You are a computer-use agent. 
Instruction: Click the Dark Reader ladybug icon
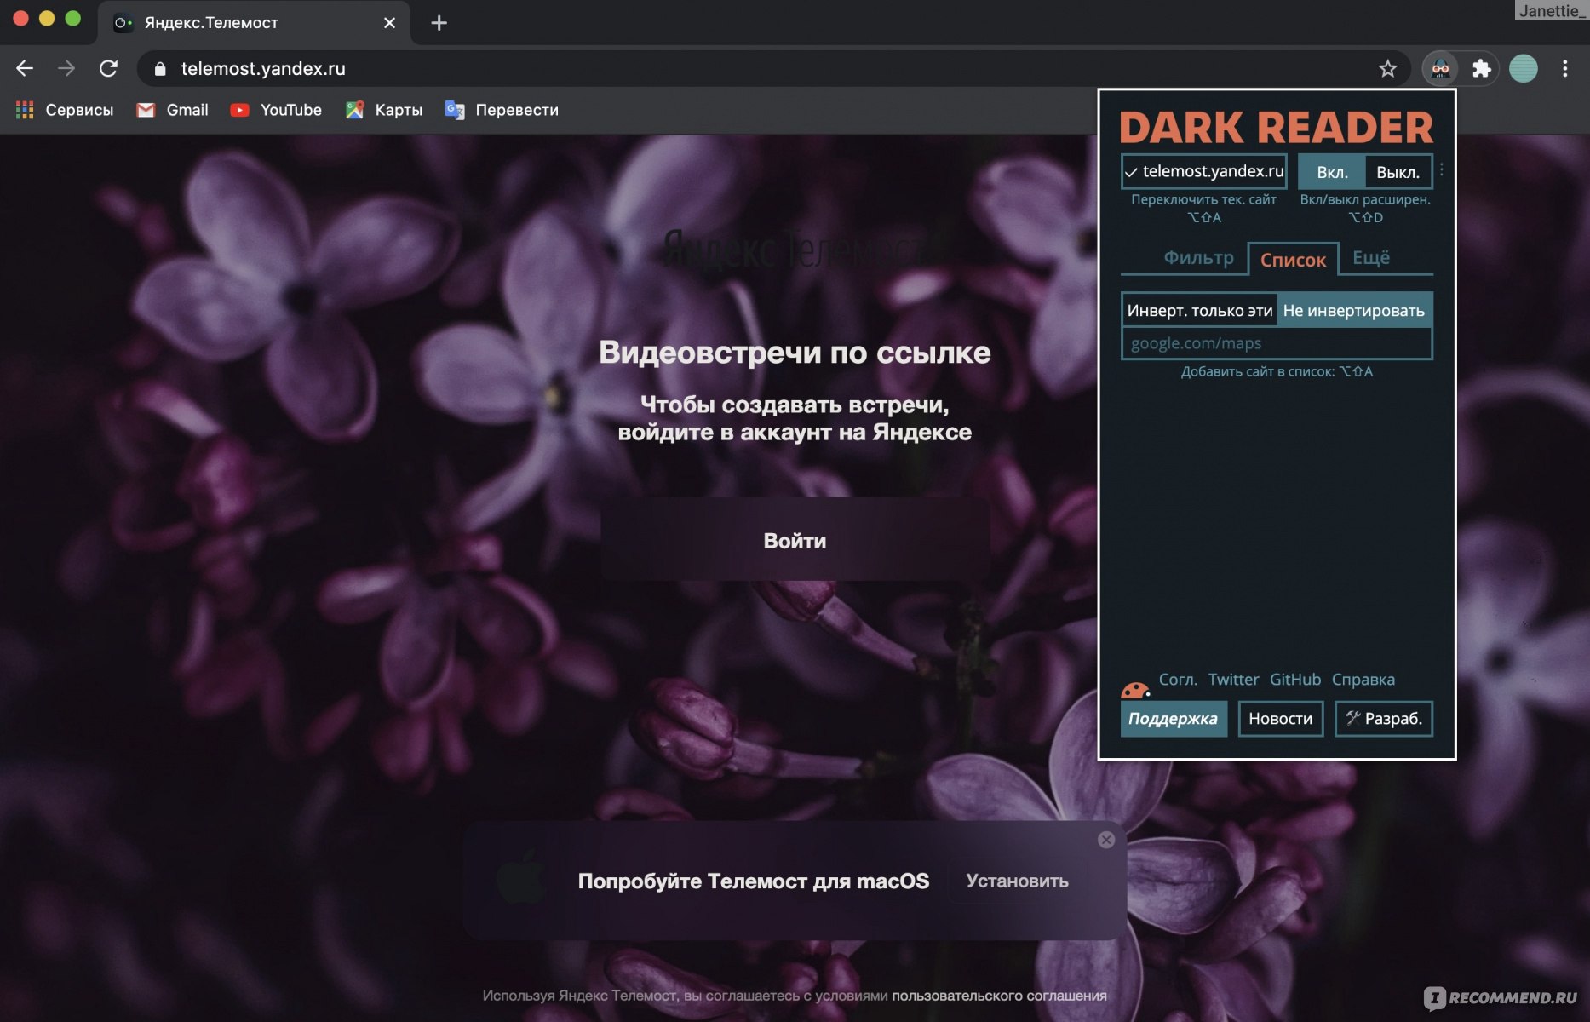pyautogui.click(x=1135, y=689)
